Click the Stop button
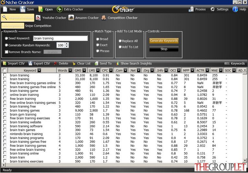The image size is (248, 173). point(164,49)
